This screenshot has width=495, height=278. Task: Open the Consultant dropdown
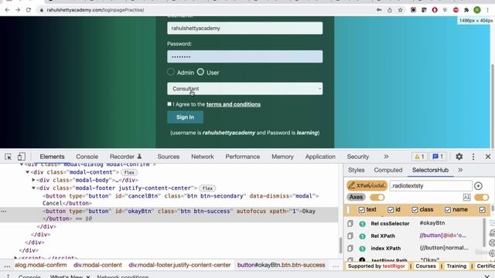click(245, 89)
